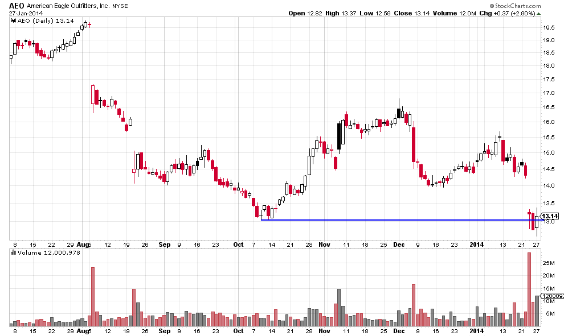Click the Dec label on the volume chart date axis
This screenshot has width=564, height=336.
tap(399, 331)
